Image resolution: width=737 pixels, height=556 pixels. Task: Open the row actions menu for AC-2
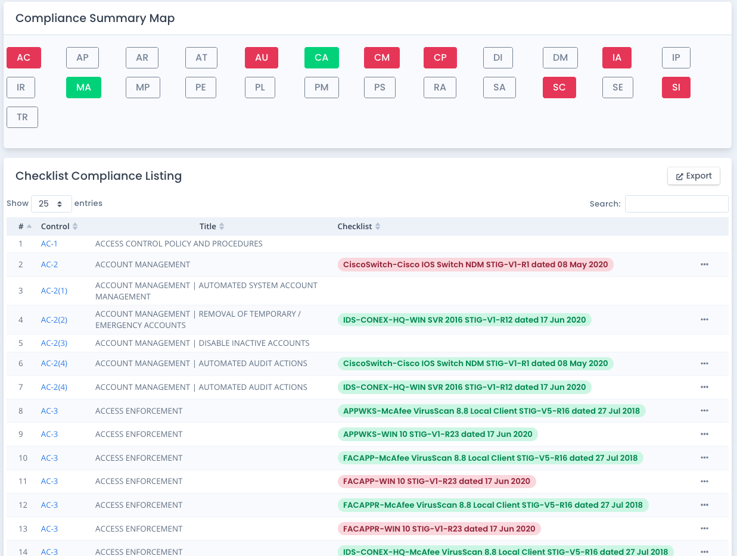[704, 264]
